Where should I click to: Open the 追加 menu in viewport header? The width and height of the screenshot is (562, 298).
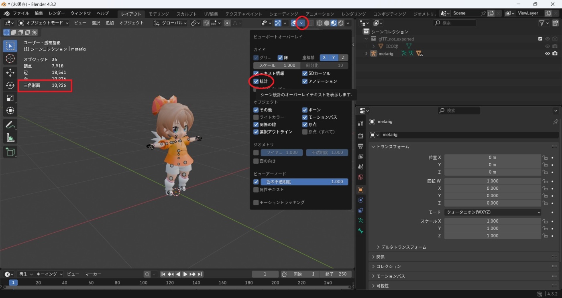click(110, 23)
